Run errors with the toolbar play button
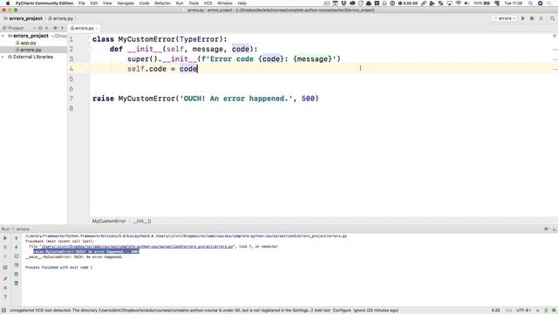The width and height of the screenshot is (558, 314). [523, 18]
